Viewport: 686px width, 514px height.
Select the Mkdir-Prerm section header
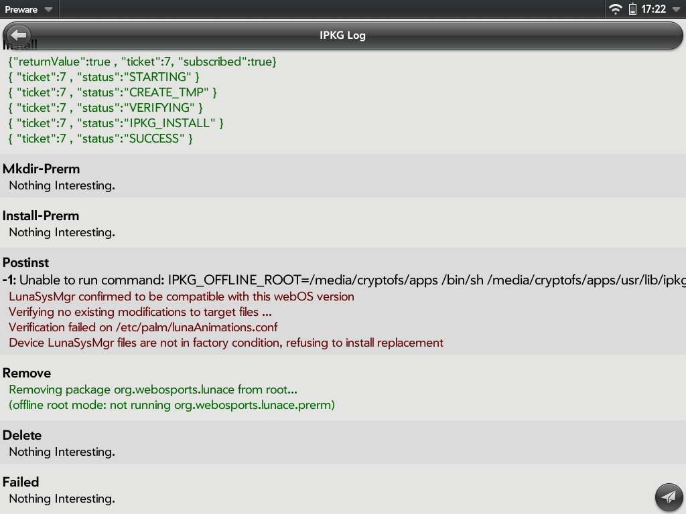coord(41,169)
